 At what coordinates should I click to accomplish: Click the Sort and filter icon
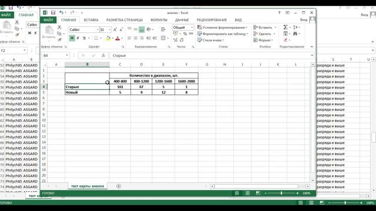pyautogui.click(x=295, y=28)
